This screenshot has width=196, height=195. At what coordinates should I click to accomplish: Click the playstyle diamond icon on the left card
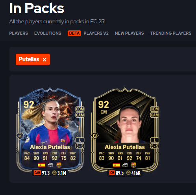pyautogui.click(x=20, y=136)
